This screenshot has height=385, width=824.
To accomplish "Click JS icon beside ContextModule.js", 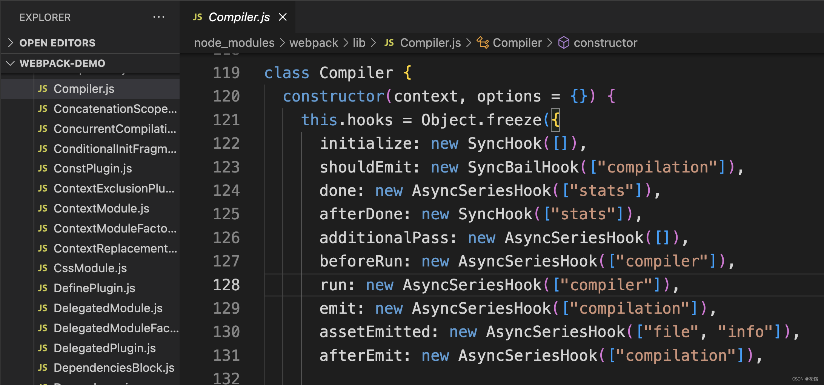I will [43, 208].
